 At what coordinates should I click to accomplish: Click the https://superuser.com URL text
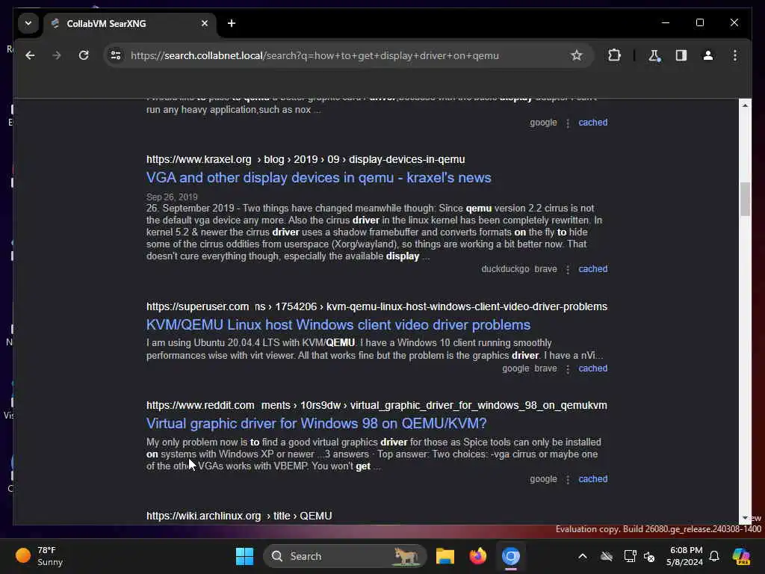(197, 306)
